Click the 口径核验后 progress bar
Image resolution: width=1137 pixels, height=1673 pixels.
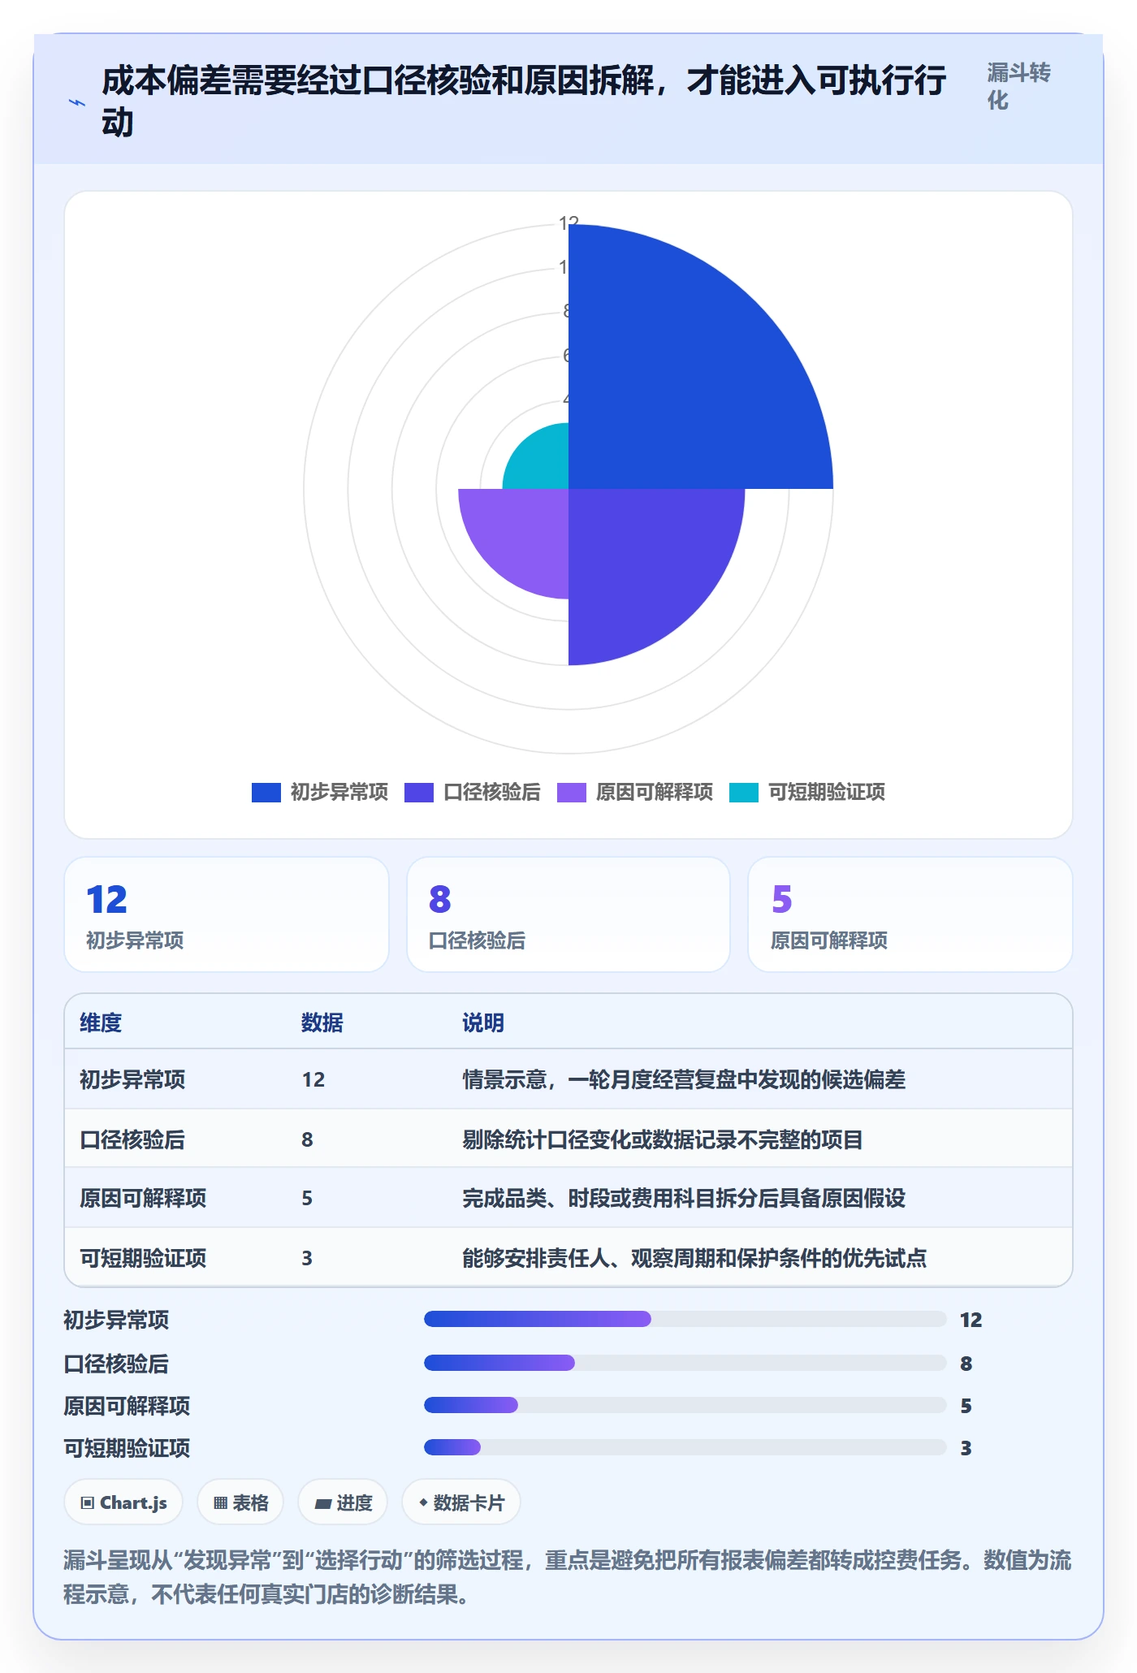[685, 1363]
